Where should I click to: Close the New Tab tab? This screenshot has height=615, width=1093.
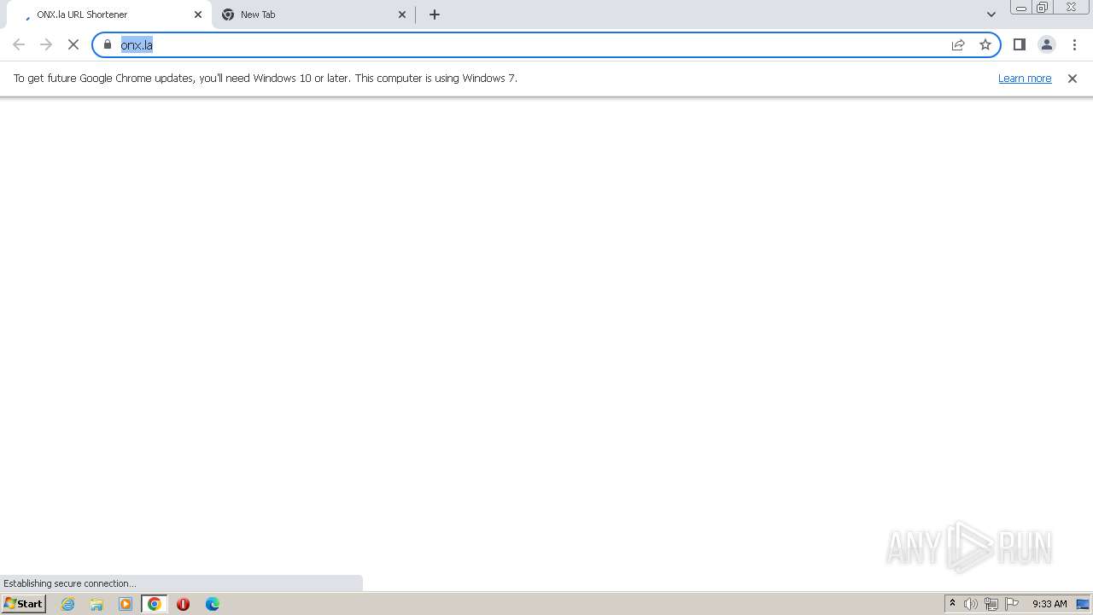pos(402,15)
